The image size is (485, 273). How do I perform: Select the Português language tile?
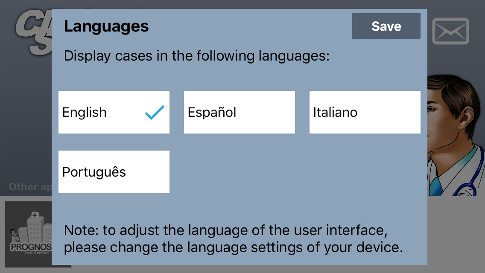click(114, 172)
